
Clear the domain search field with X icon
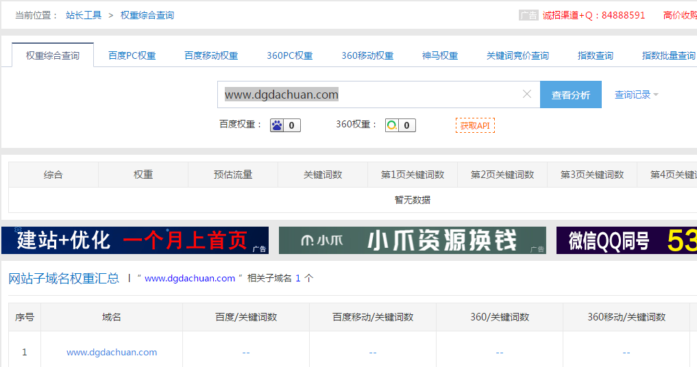coord(527,94)
